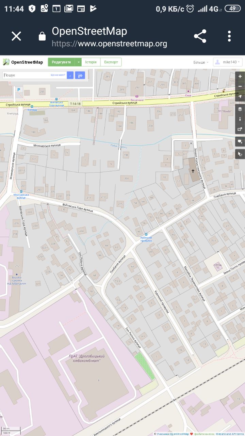The image size is (245, 436).
Task: Tap the church cross icon
Action: (x=193, y=171)
